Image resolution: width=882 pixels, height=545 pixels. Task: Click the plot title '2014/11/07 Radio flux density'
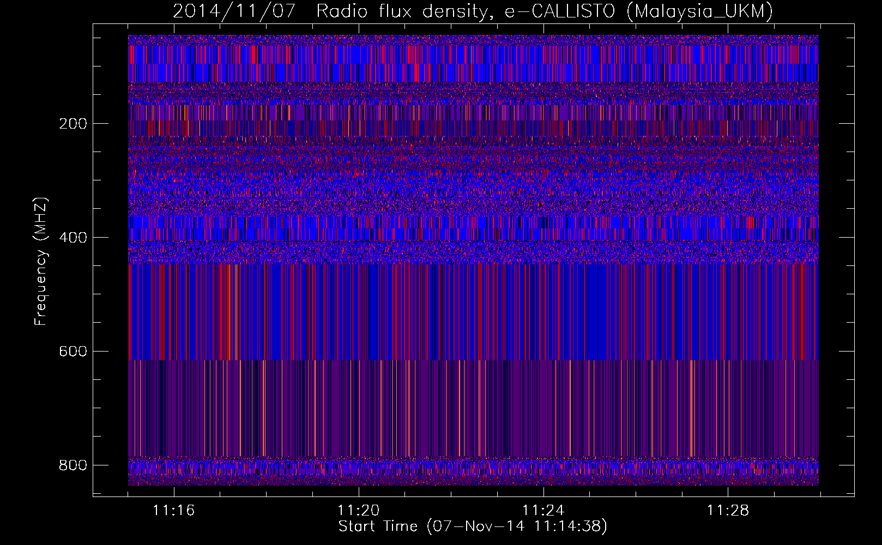(x=329, y=11)
